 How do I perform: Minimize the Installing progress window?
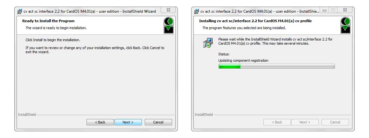324,10
